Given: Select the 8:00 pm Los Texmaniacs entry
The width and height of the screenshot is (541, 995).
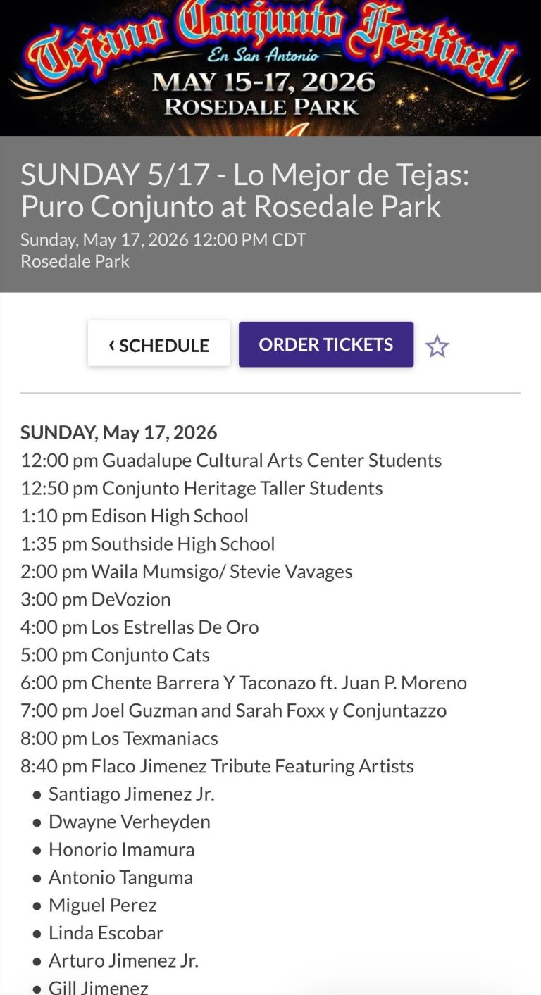Looking at the screenshot, I should tap(119, 738).
